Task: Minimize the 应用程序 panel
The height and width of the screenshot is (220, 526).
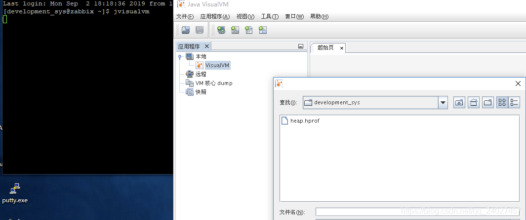Action: tap(301, 46)
